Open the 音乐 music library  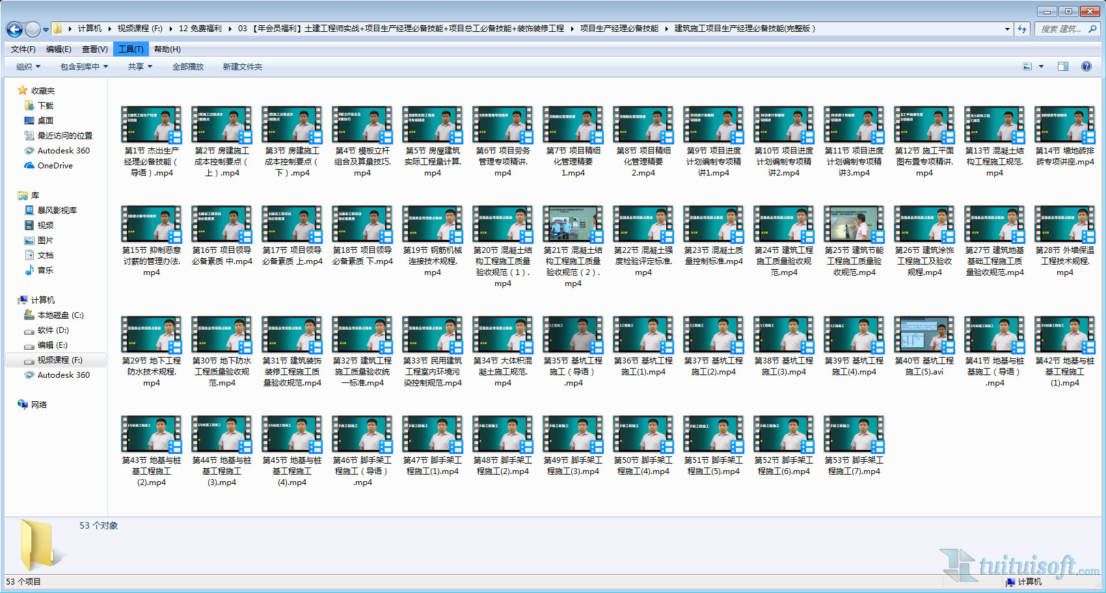tap(45, 270)
